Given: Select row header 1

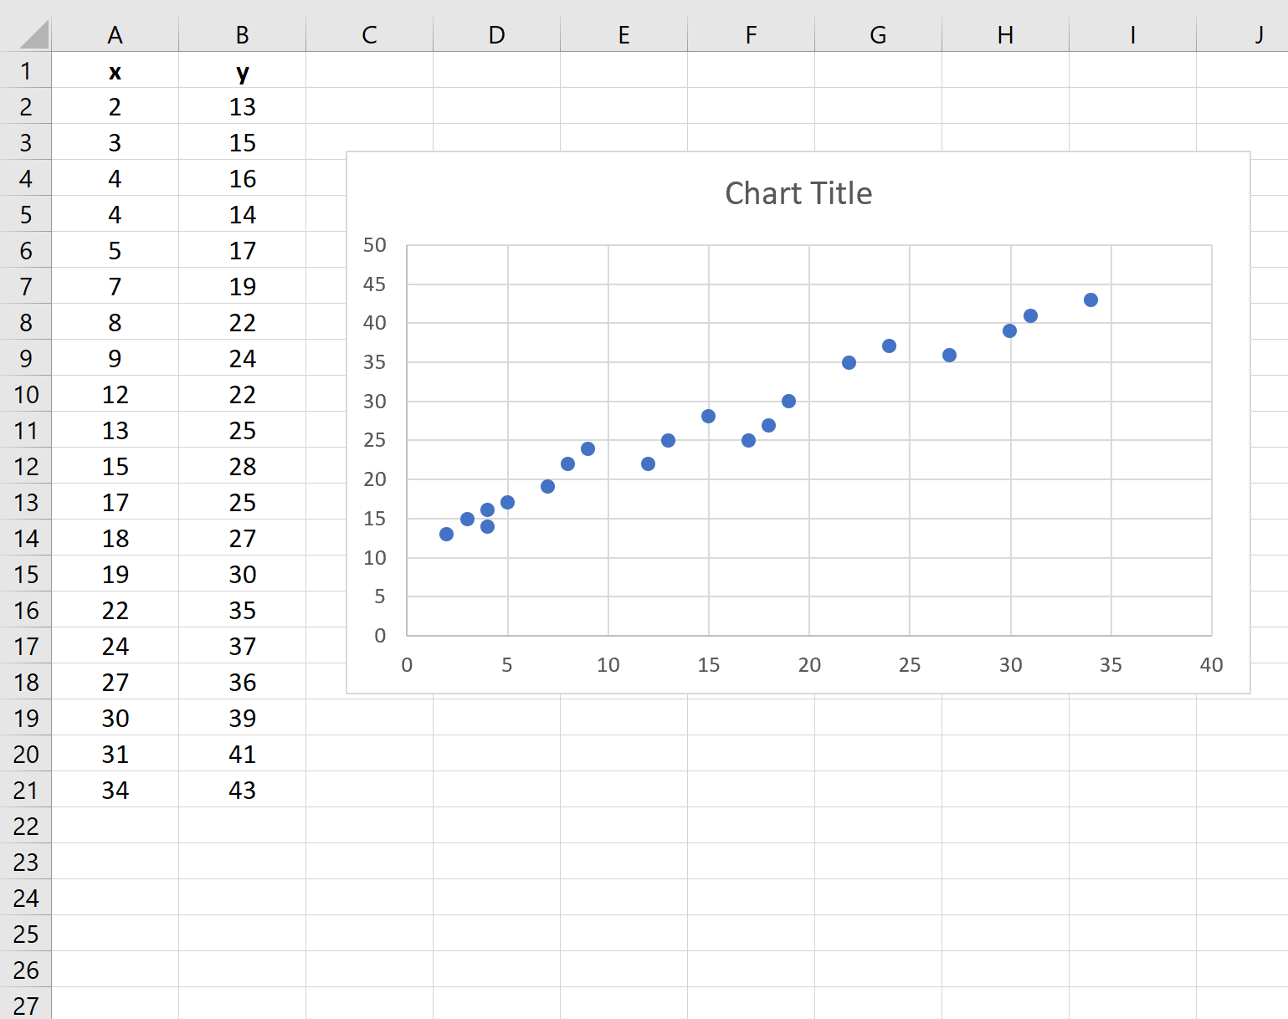Looking at the screenshot, I should pyautogui.click(x=26, y=71).
